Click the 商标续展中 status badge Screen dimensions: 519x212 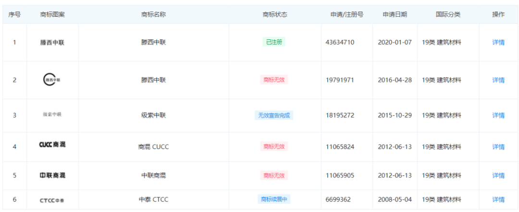pos(274,200)
